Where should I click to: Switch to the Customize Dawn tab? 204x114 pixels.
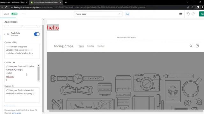46,2
